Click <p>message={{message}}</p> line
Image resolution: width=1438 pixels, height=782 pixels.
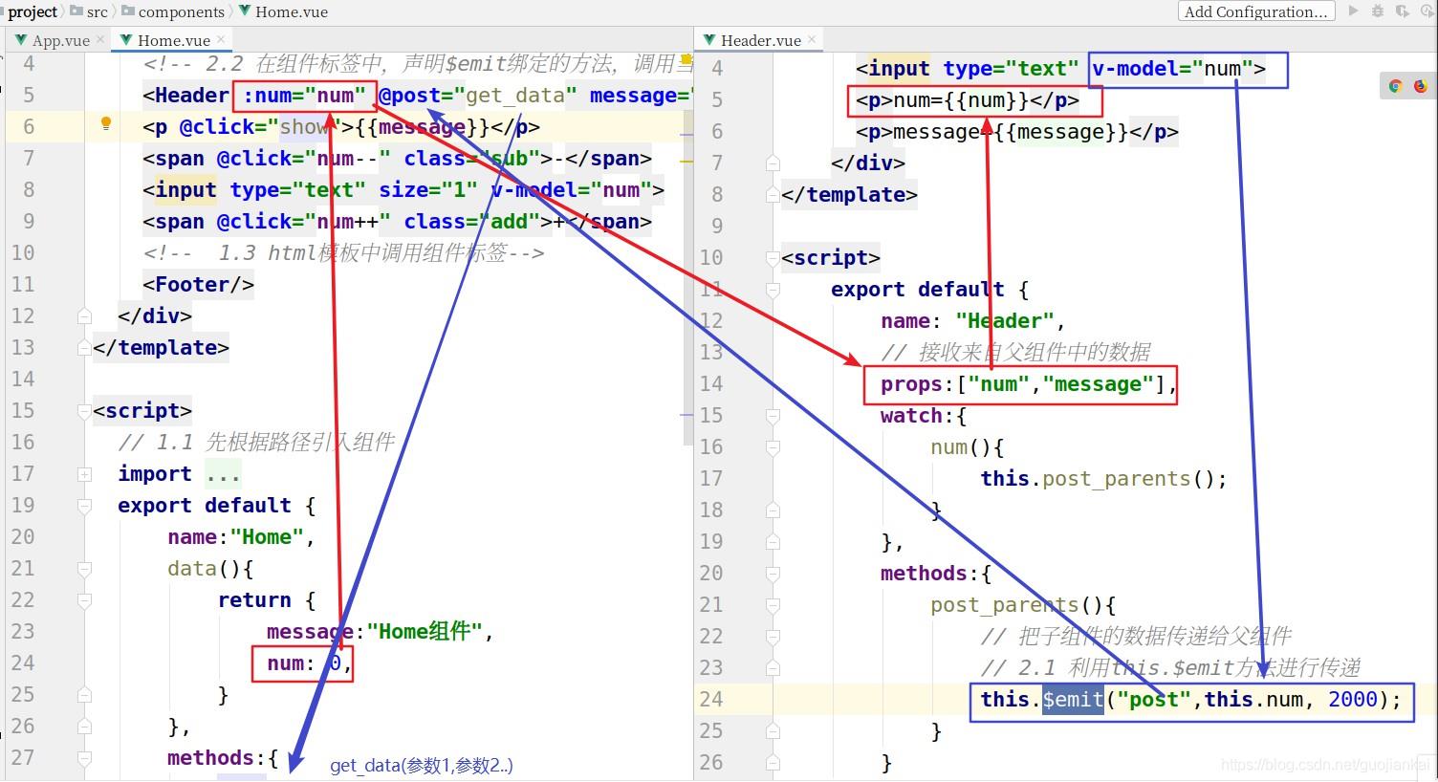tap(1016, 132)
